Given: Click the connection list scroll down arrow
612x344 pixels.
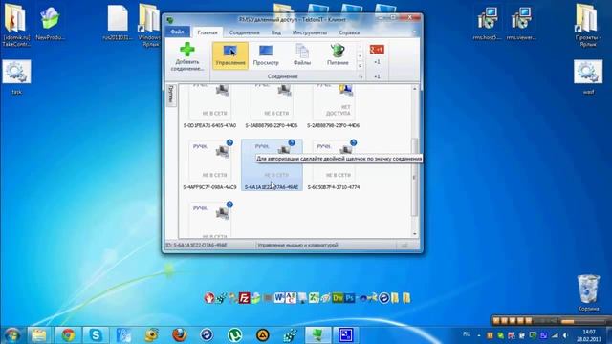Looking at the screenshot, I should (414, 234).
